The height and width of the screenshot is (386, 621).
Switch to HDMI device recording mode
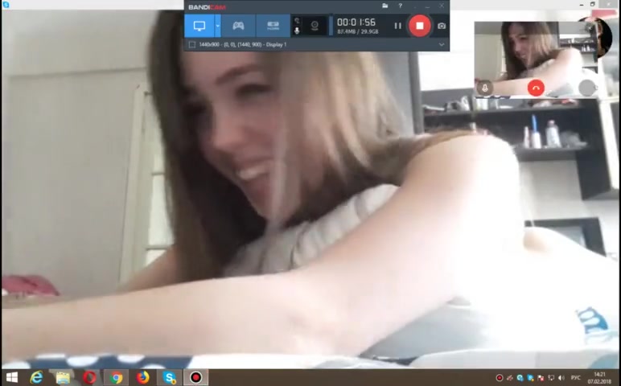tap(273, 26)
